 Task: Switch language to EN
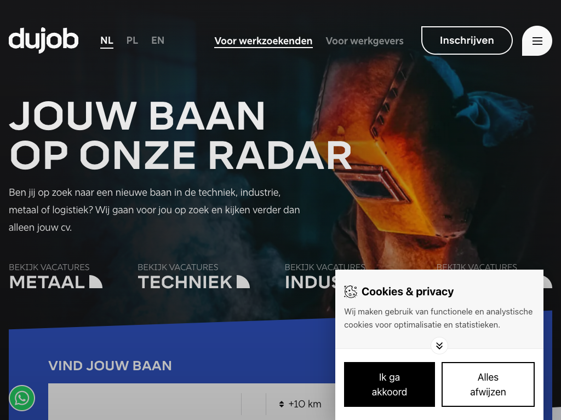158,40
